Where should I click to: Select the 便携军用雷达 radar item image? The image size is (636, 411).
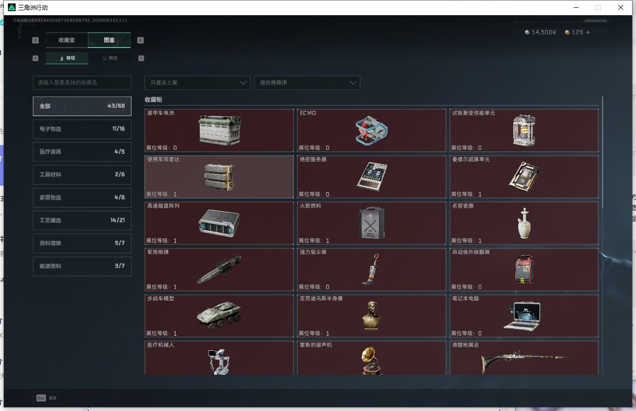(219, 176)
